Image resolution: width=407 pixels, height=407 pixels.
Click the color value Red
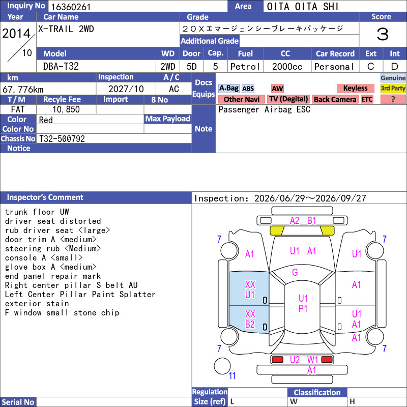click(46, 120)
